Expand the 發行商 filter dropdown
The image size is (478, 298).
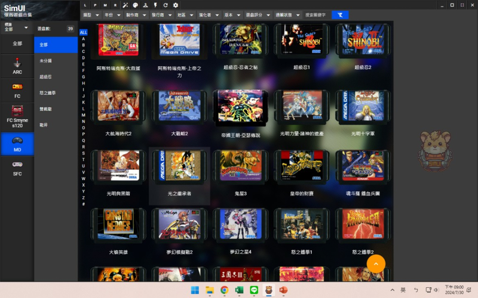(x=161, y=15)
